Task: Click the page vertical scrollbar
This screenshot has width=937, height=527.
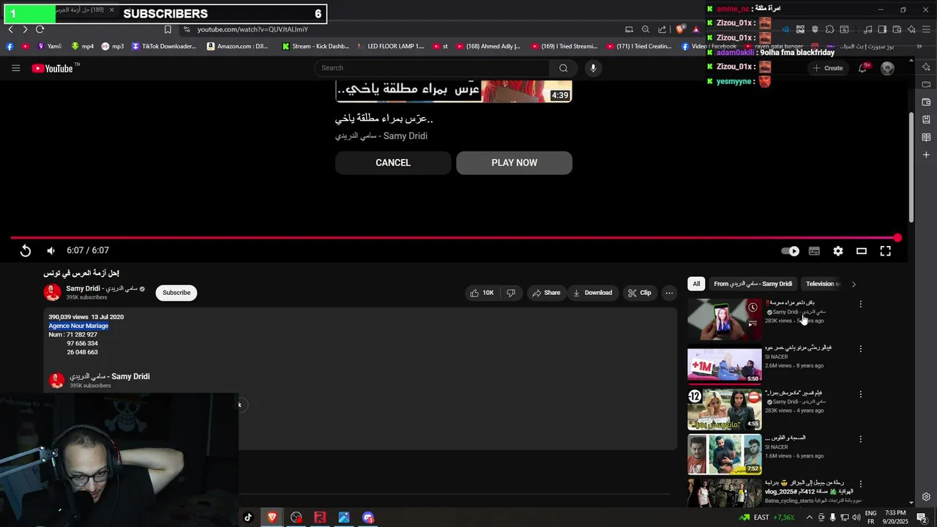Action: 911,168
